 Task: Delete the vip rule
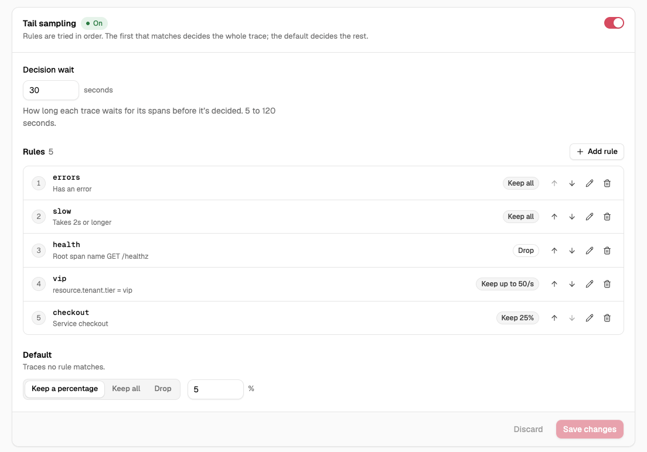607,284
